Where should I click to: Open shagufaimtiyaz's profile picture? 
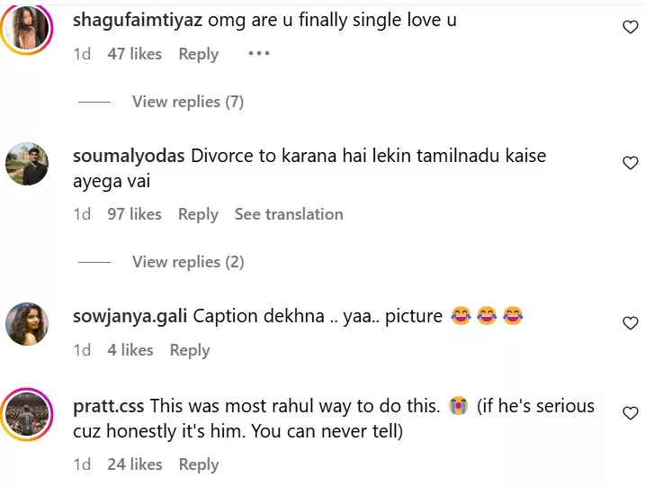(x=27, y=28)
